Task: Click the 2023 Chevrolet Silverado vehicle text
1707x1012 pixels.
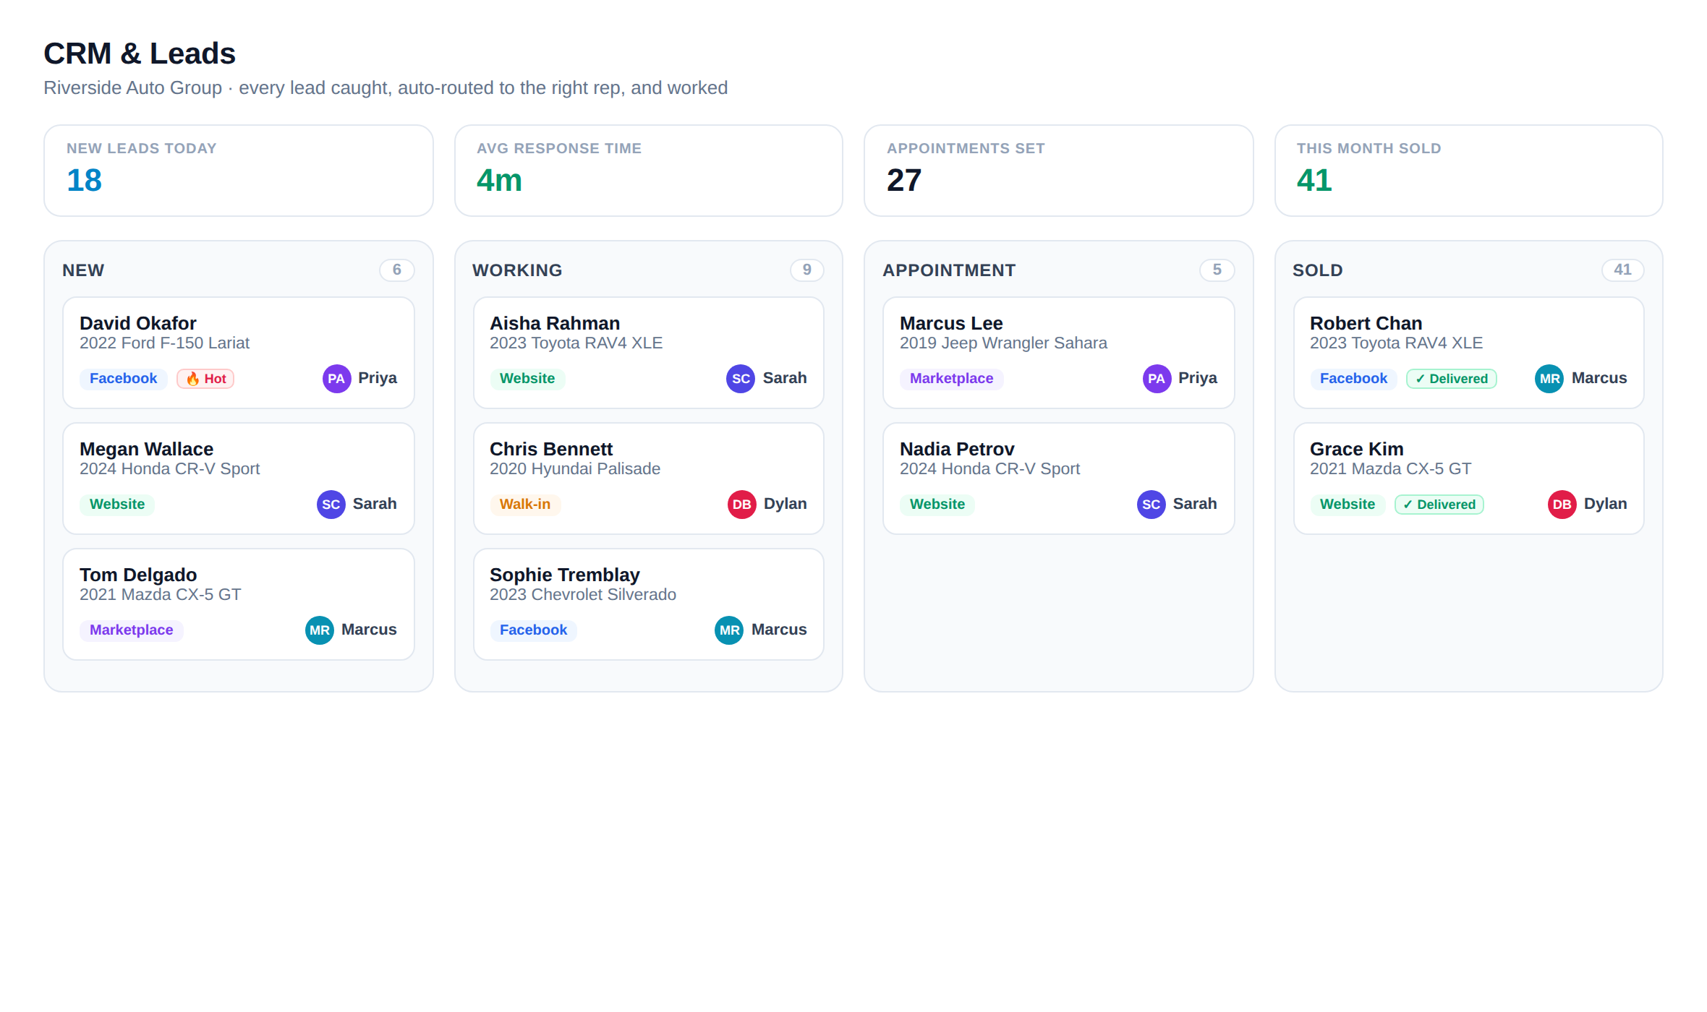Action: 583,595
